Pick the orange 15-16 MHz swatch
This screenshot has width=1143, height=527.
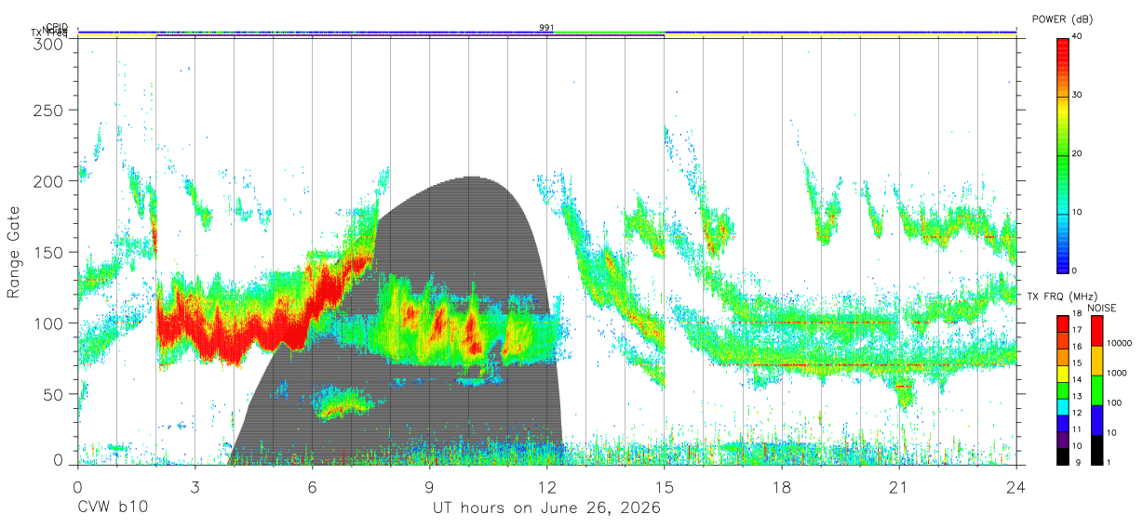click(x=1063, y=357)
